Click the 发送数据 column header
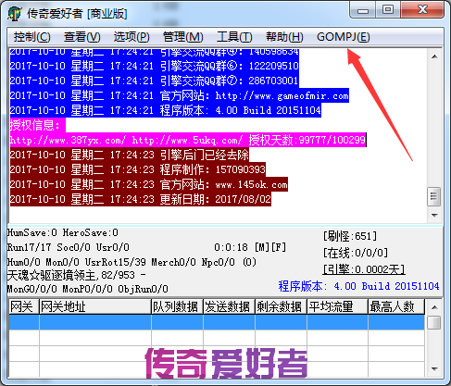Screen dimensions: 451x386 [x=229, y=306]
